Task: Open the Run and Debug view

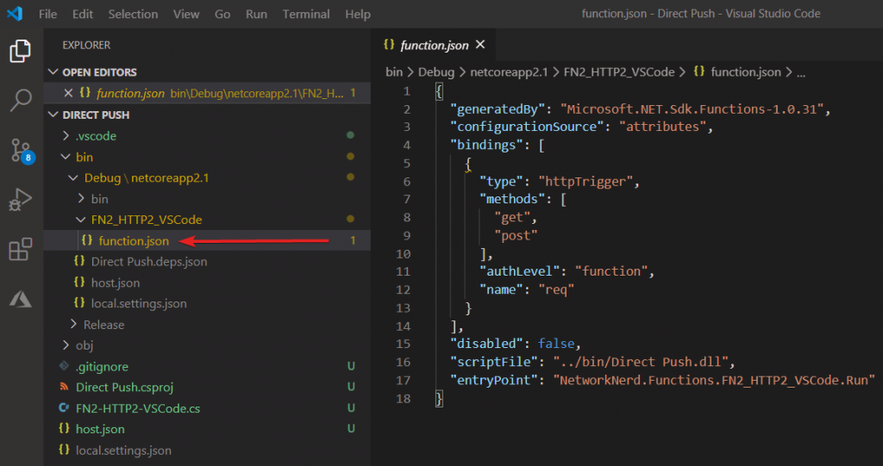Action: click(21, 200)
